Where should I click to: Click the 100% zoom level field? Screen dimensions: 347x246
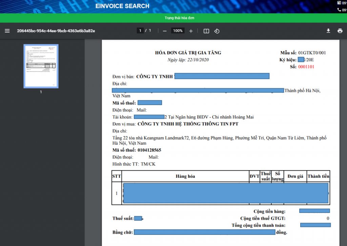178,31
